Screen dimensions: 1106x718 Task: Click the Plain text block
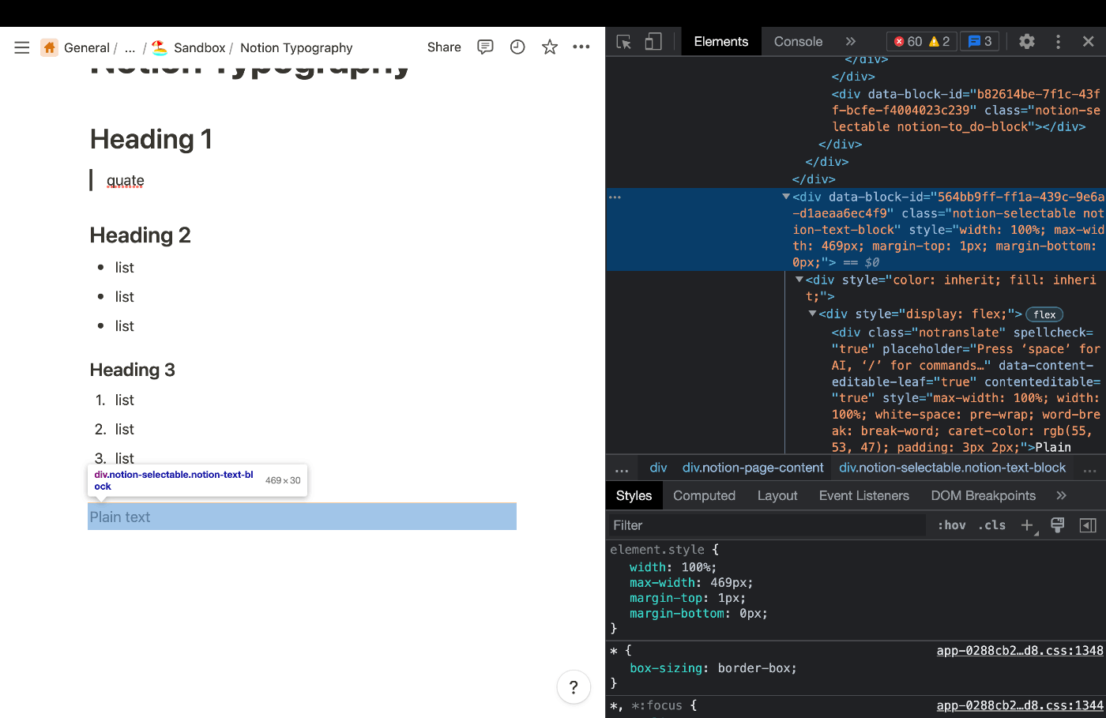[x=302, y=517]
